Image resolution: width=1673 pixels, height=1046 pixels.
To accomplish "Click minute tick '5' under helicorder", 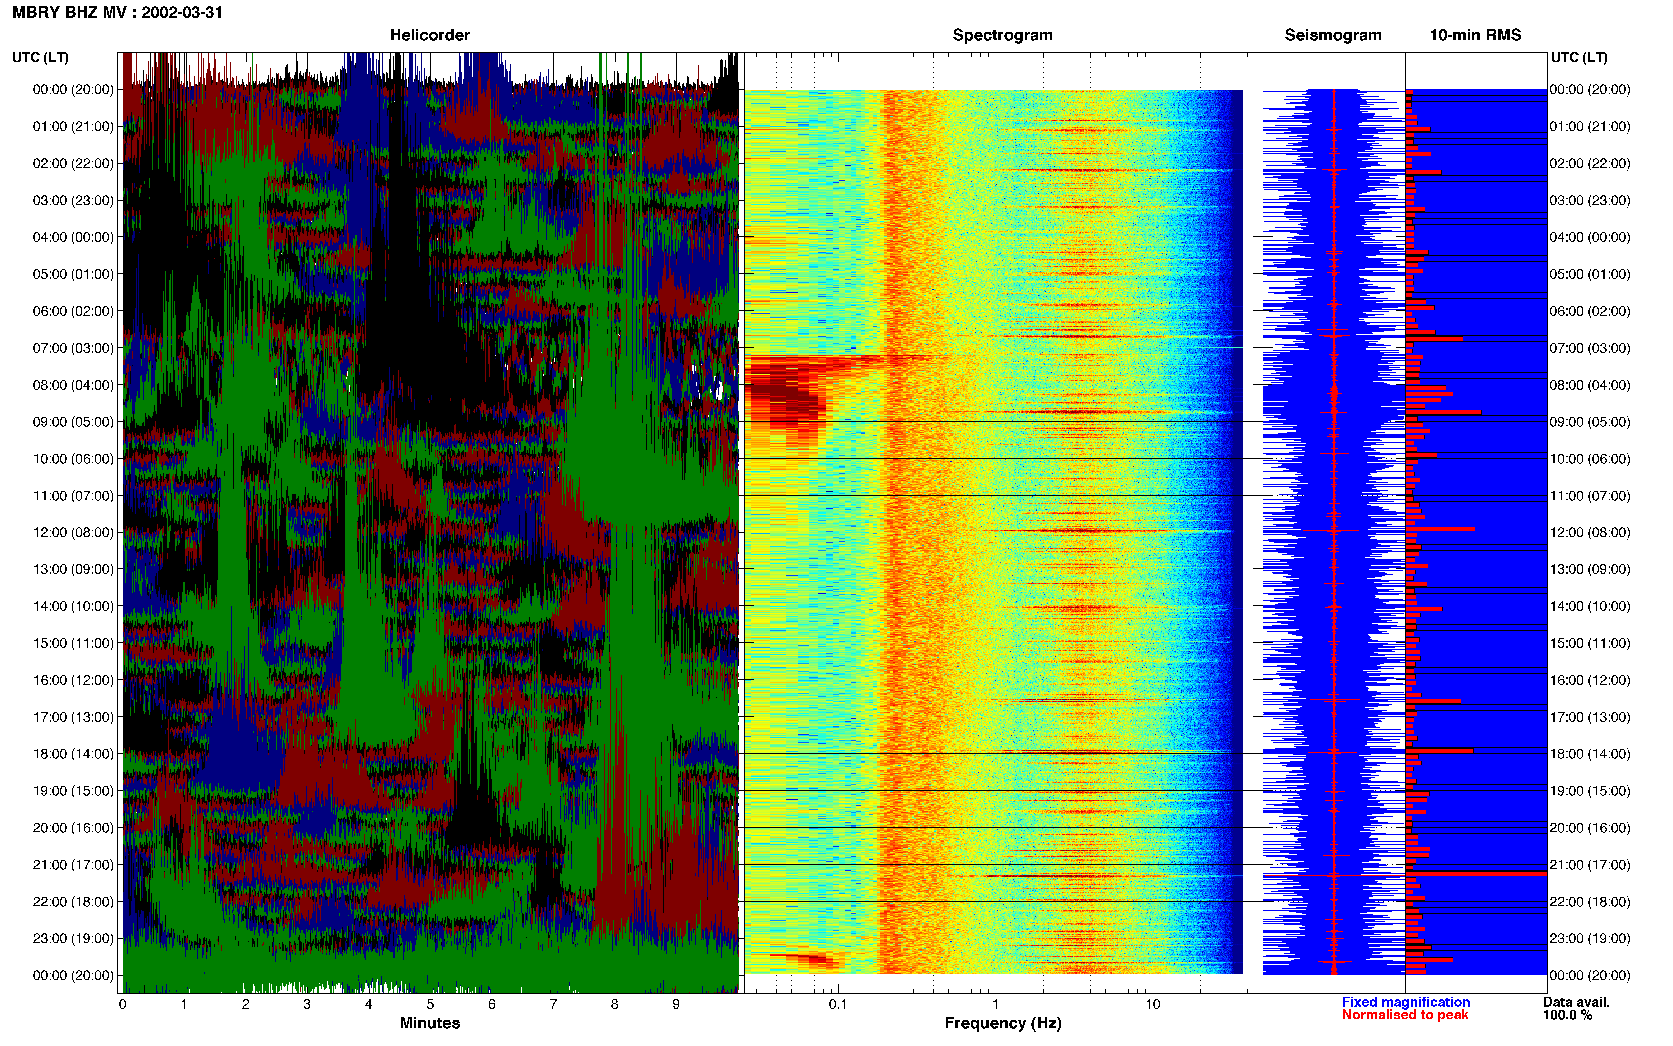I will 430,1004.
